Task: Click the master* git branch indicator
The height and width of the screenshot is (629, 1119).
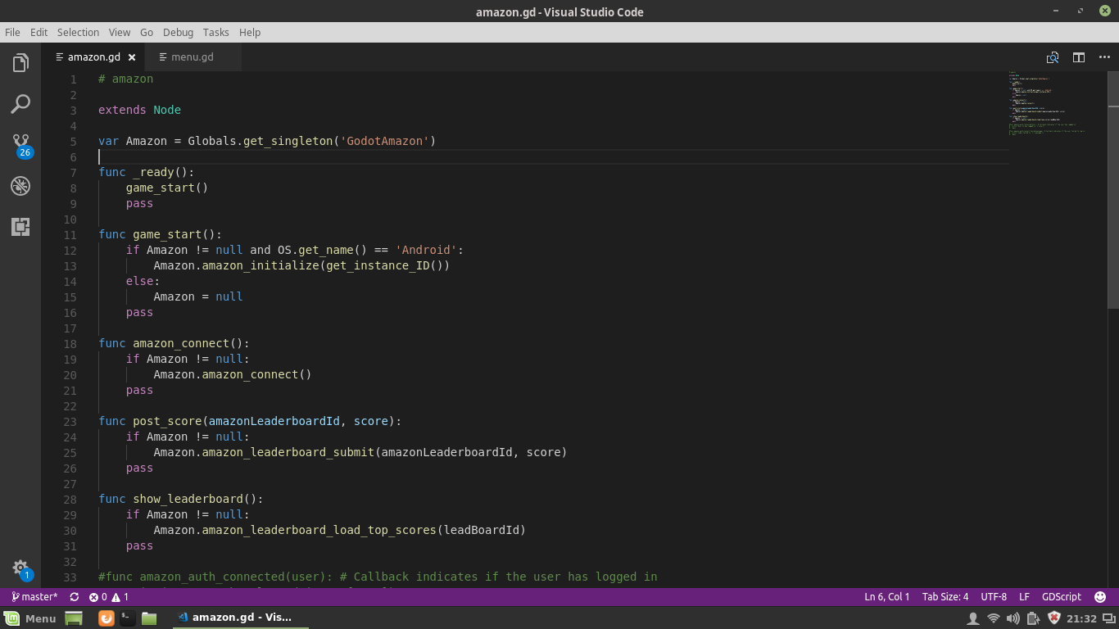Action: [34, 597]
